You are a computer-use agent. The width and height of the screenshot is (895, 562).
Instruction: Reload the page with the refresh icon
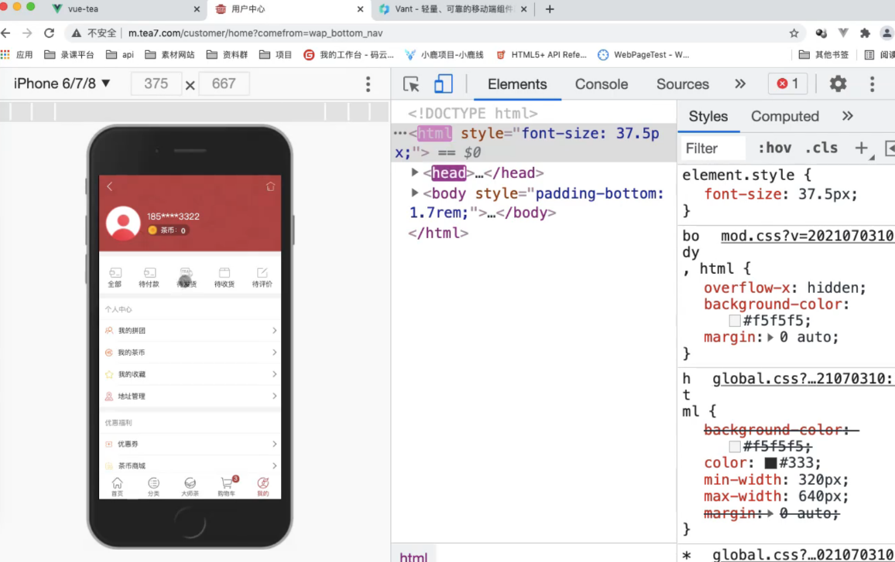pos(49,33)
